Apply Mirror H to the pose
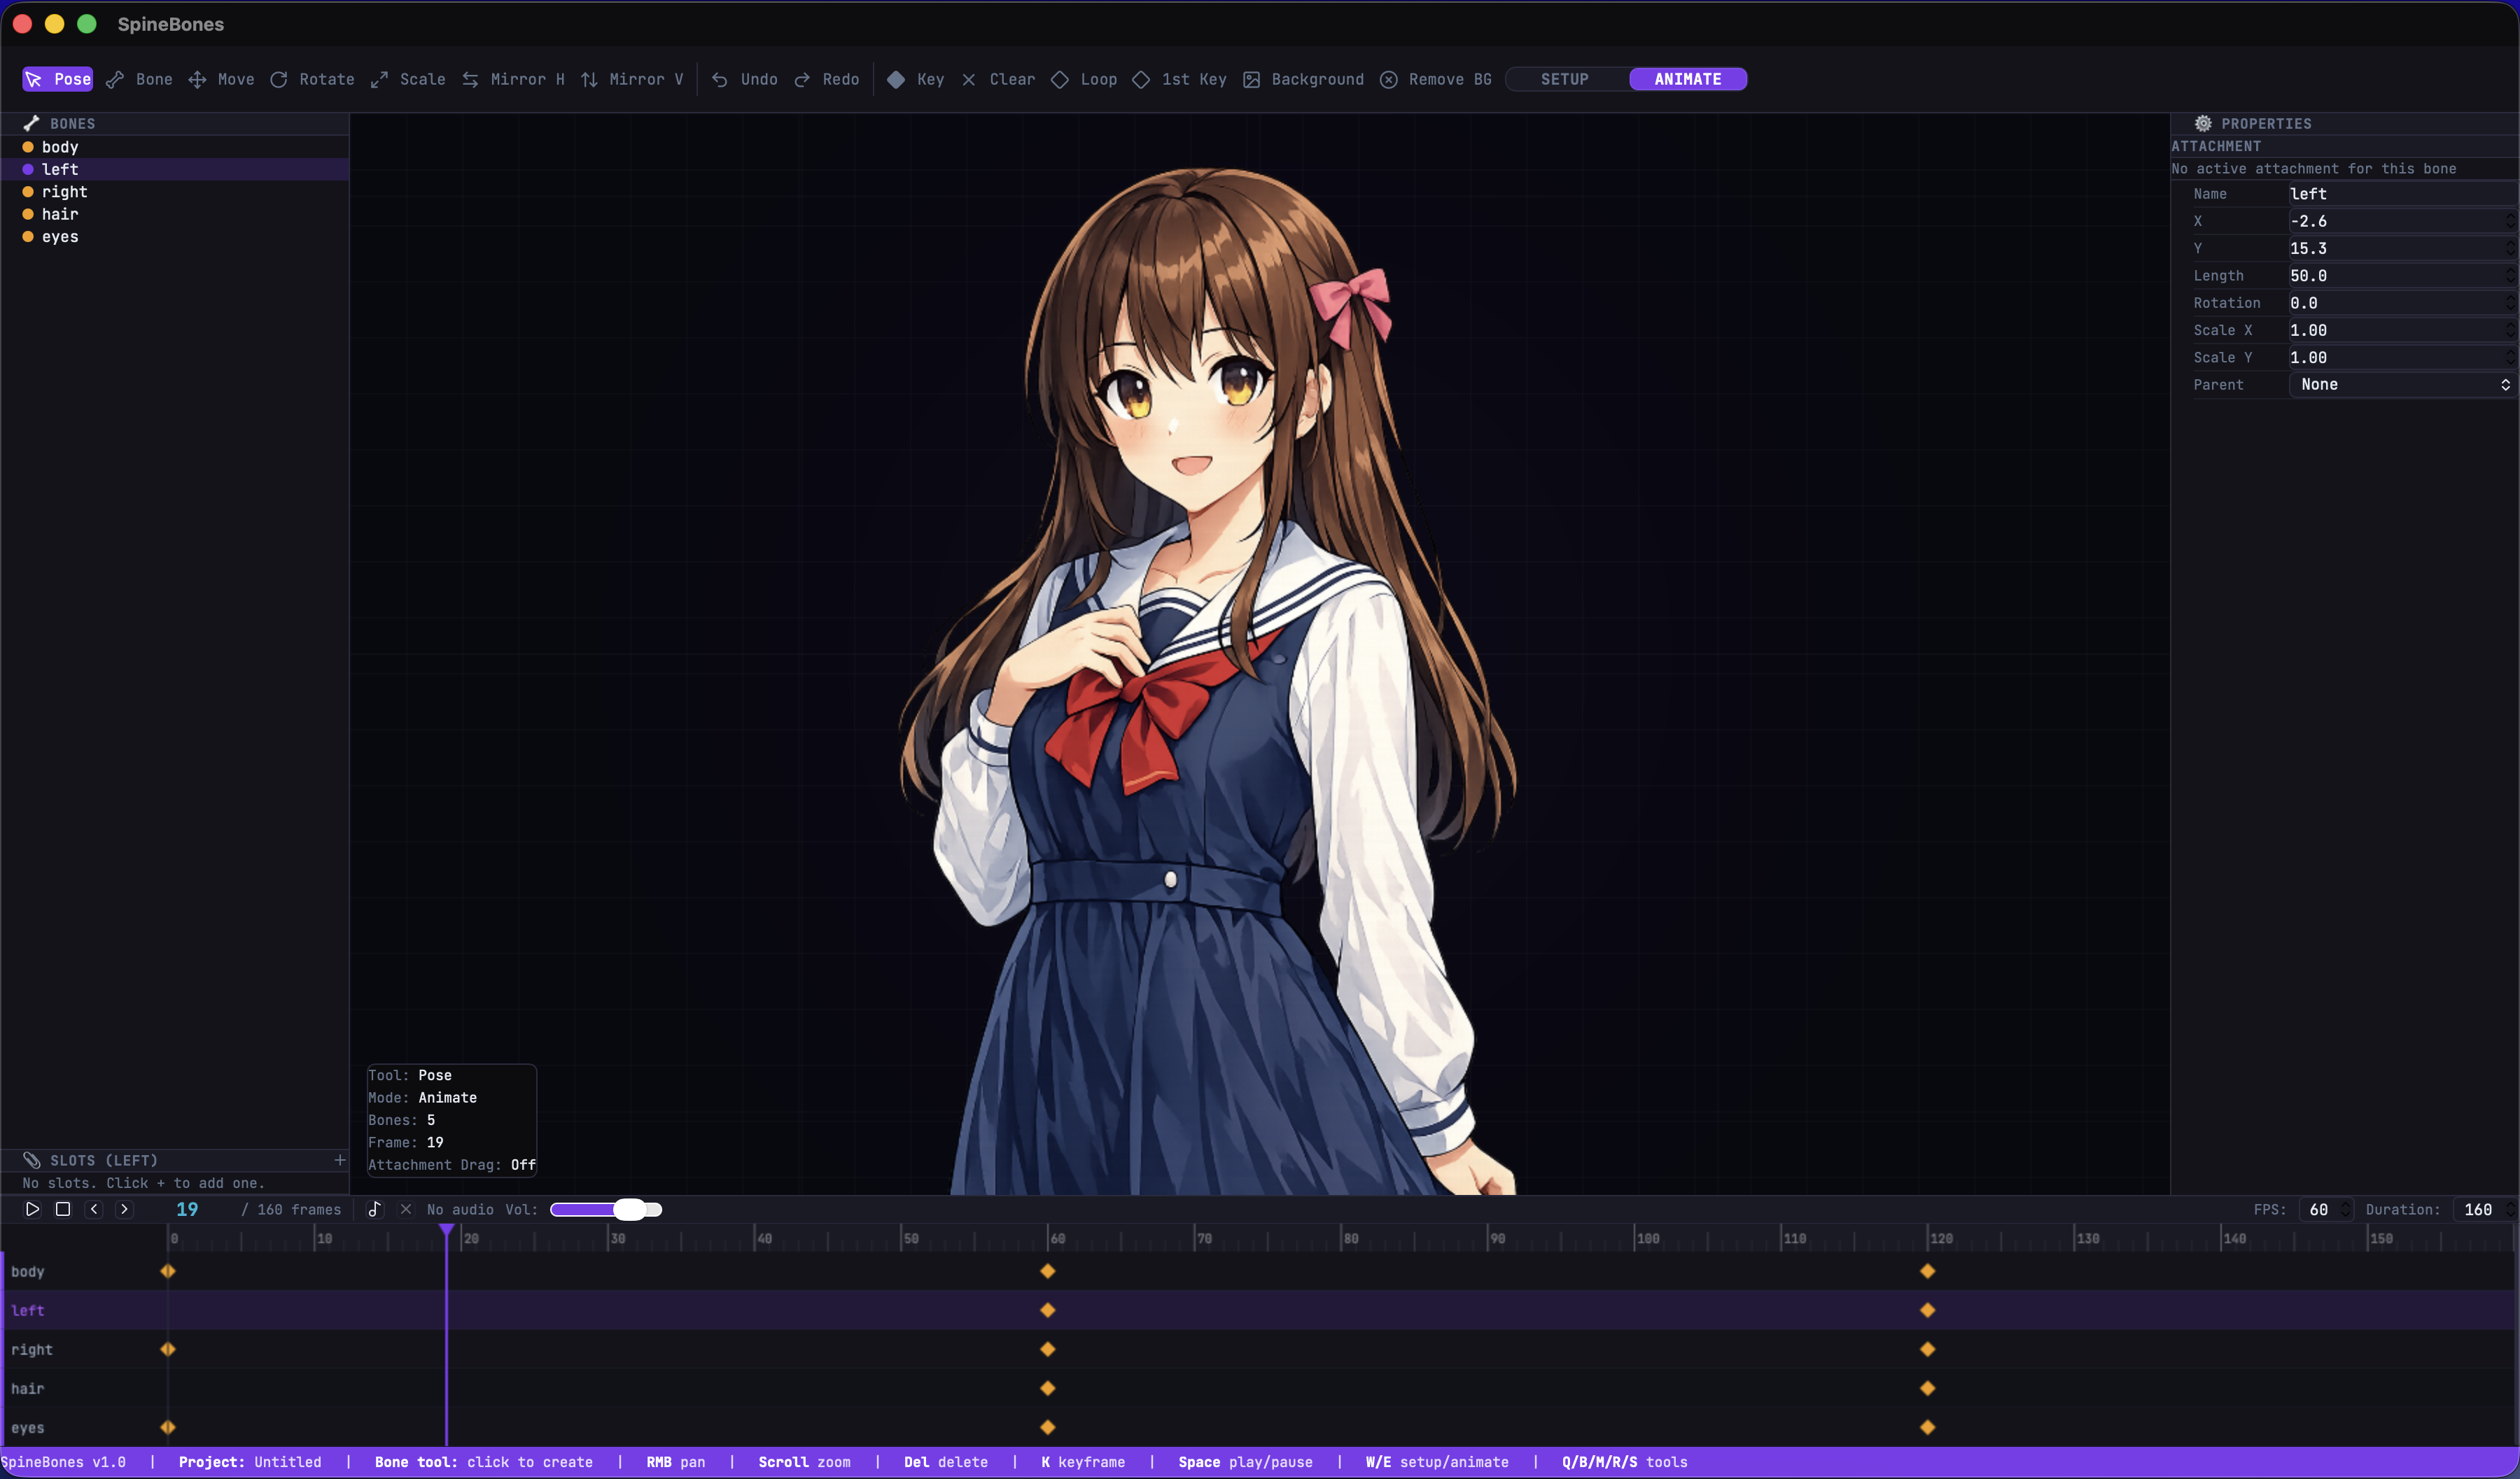The width and height of the screenshot is (2520, 1479). [513, 79]
